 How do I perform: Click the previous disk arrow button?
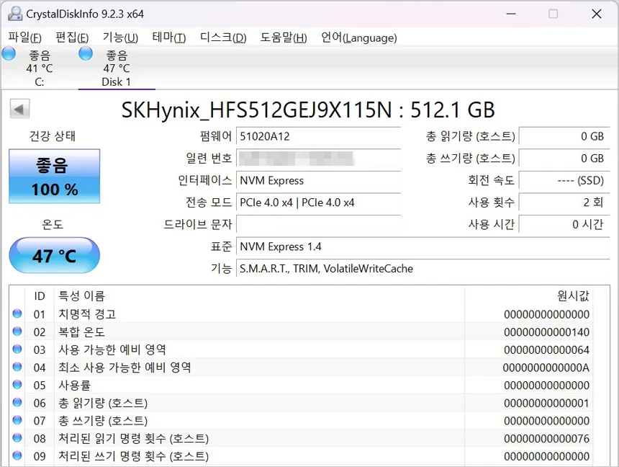point(19,110)
